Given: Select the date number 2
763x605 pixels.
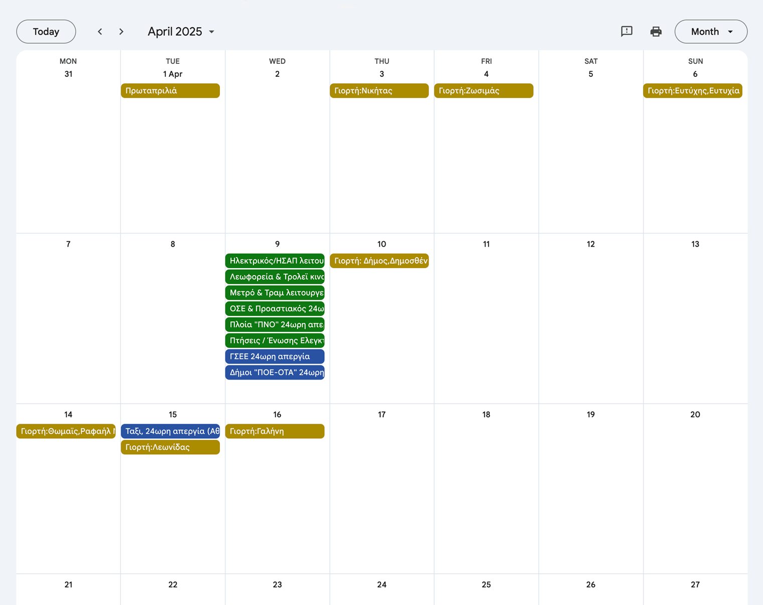Looking at the screenshot, I should tap(277, 74).
